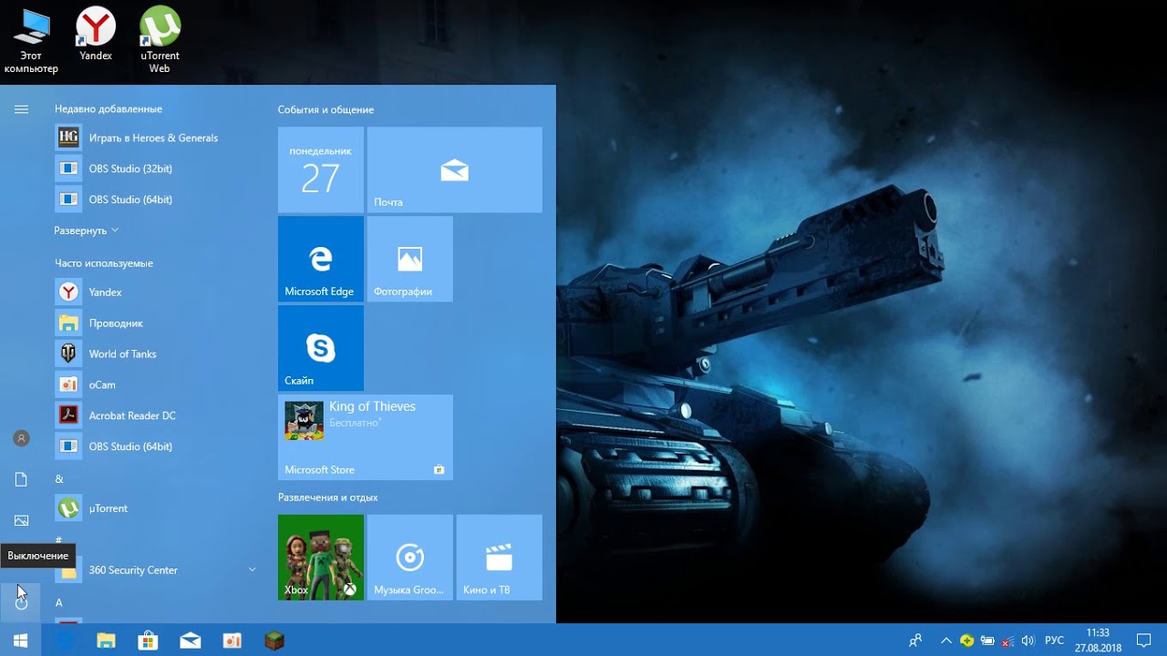Click the power (Выключение) icon
Image resolution: width=1167 pixels, height=656 pixels.
[x=22, y=602]
